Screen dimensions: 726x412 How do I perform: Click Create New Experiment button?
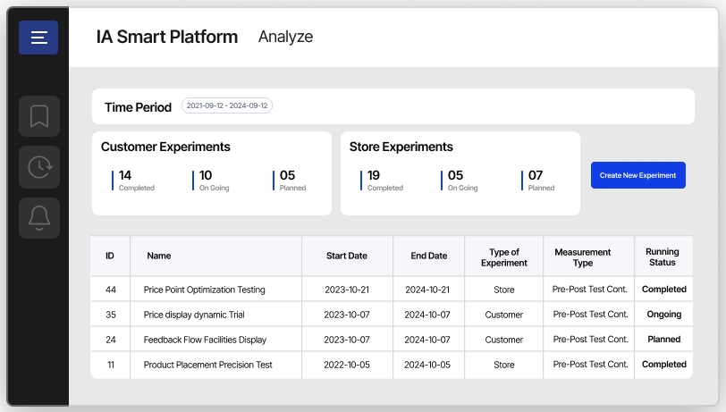(x=637, y=175)
